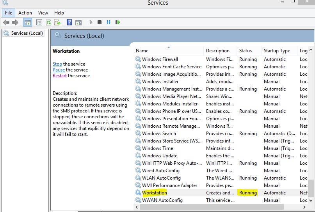Image resolution: width=315 pixels, height=212 pixels.
Task: Select Windows Store Service (WS... row
Action: [221, 141]
